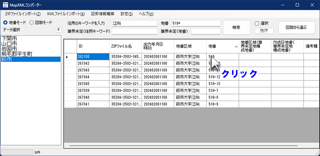The width and height of the screenshot is (320, 156).
Task: Select 熊毛郡平生町 in the data list
Action: (31, 54)
